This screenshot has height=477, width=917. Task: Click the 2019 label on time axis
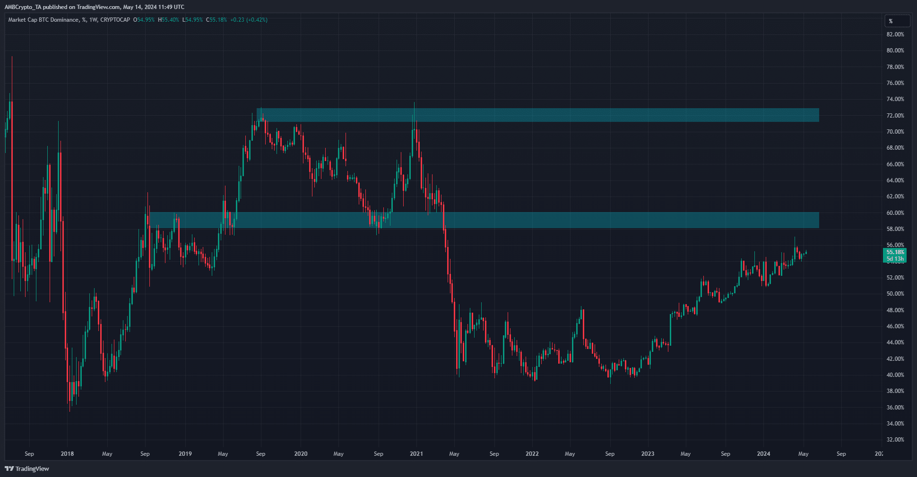coord(185,454)
